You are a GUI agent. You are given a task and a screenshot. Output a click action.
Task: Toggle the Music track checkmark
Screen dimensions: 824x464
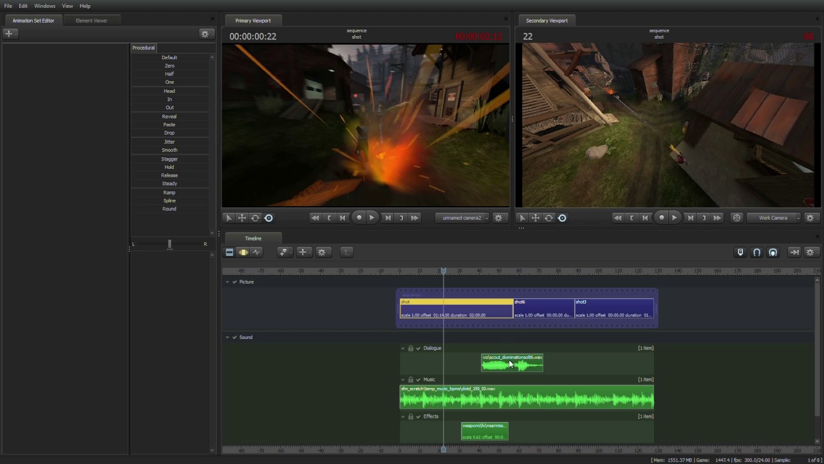pyautogui.click(x=418, y=380)
